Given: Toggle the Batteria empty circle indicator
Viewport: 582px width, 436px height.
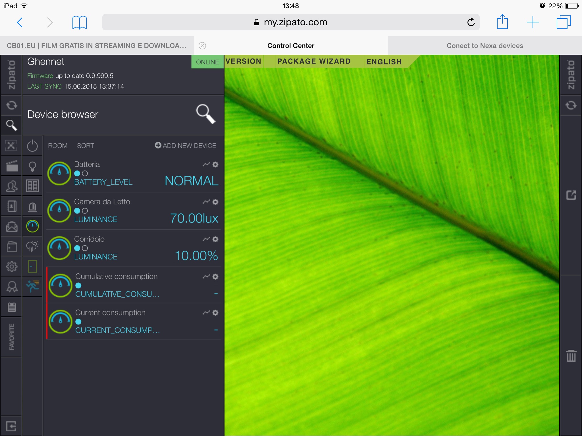Looking at the screenshot, I should [85, 173].
